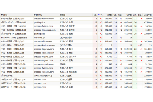This screenshot has height=102, width=153.
Task: Sort by the サイト名 column header
Action: click(17, 15)
